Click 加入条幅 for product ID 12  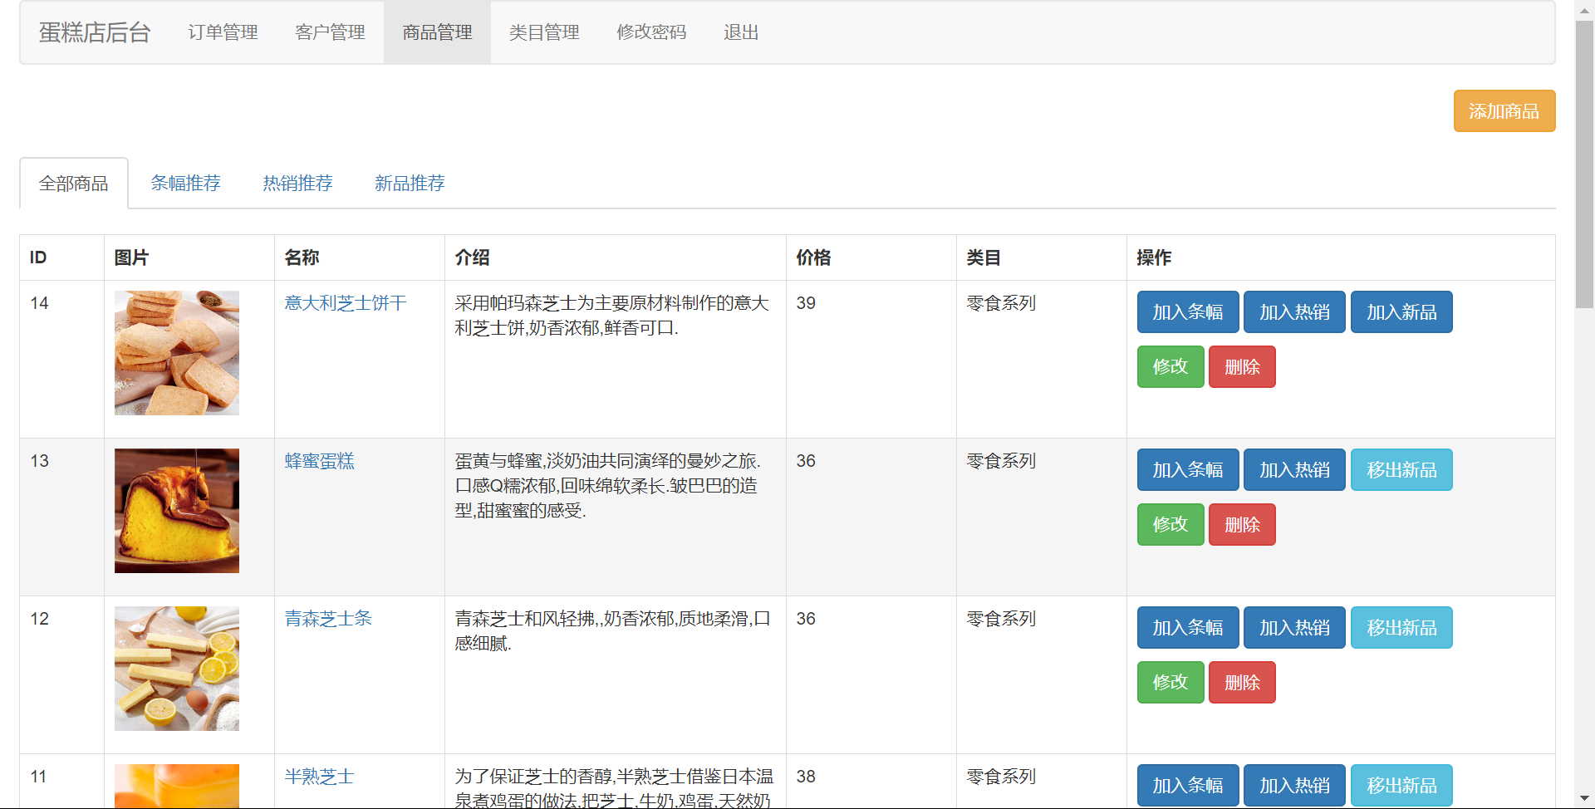pyautogui.click(x=1188, y=628)
